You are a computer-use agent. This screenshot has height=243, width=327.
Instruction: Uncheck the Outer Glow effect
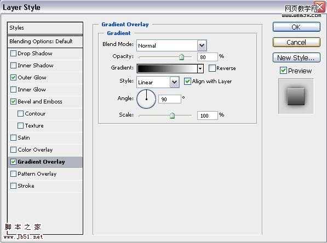[x=13, y=78]
